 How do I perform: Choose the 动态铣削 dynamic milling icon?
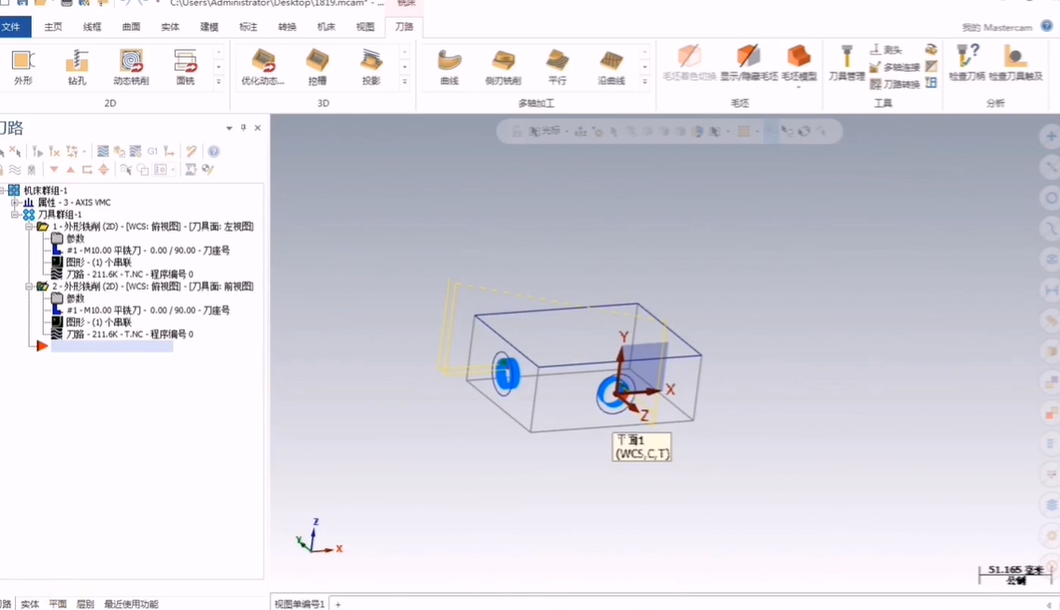131,64
